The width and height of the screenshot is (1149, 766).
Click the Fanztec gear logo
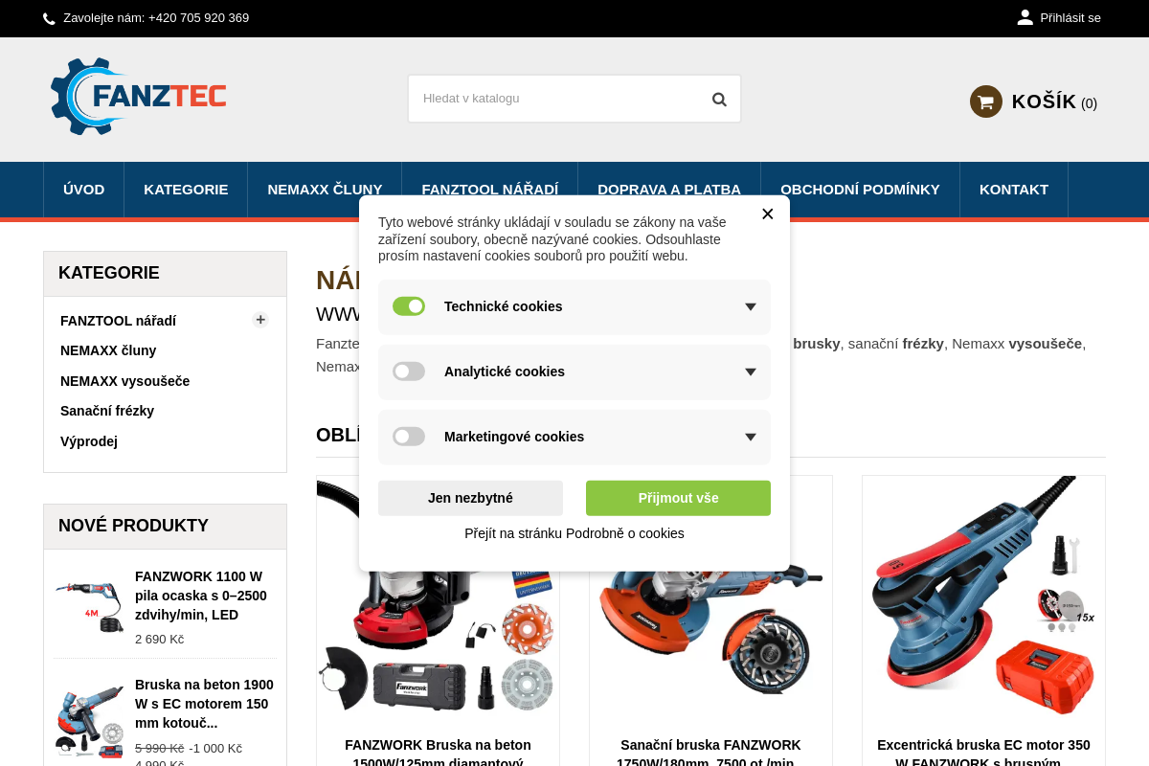[138, 96]
